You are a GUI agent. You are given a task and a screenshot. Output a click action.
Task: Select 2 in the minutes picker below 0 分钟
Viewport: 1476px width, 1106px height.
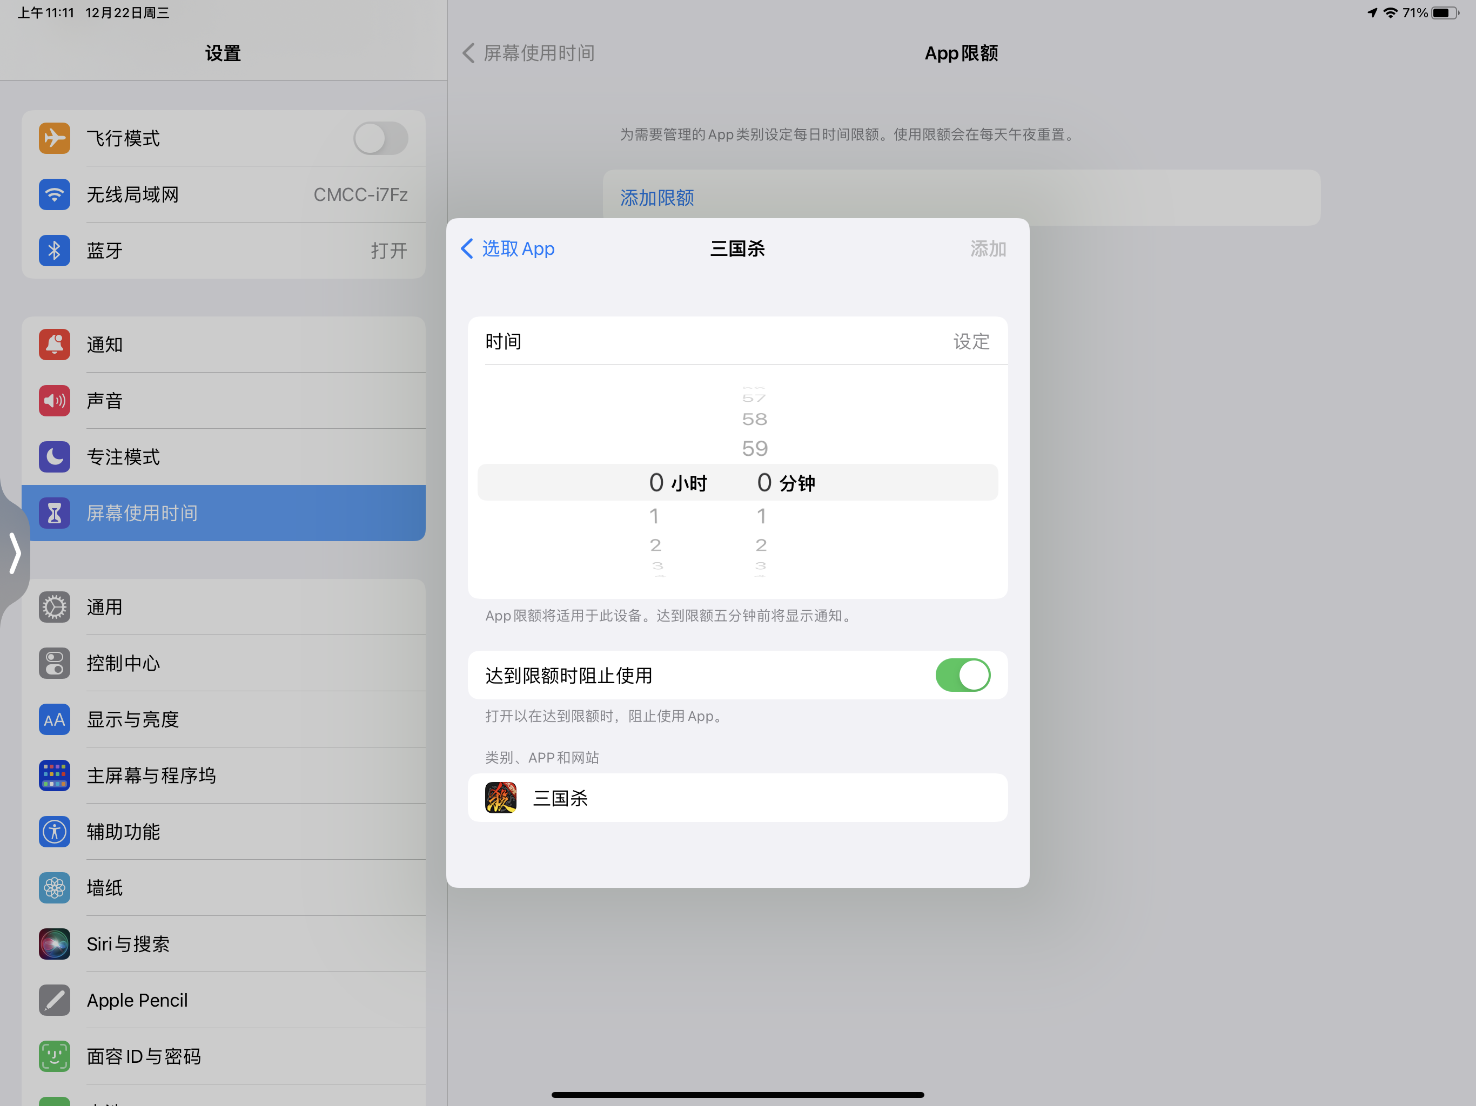761,545
